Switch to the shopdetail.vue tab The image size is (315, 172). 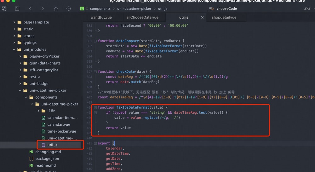[224, 18]
